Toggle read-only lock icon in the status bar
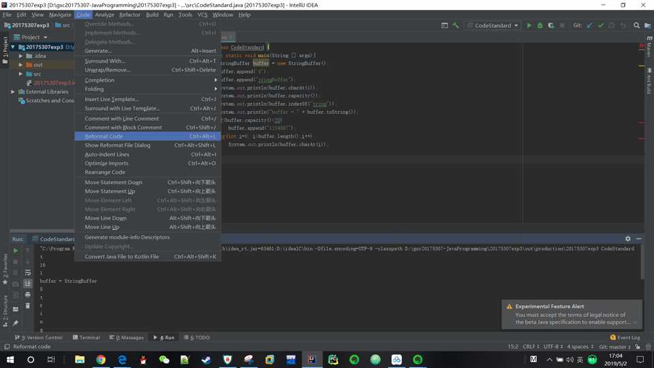This screenshot has width=654, height=368. pyautogui.click(x=638, y=347)
